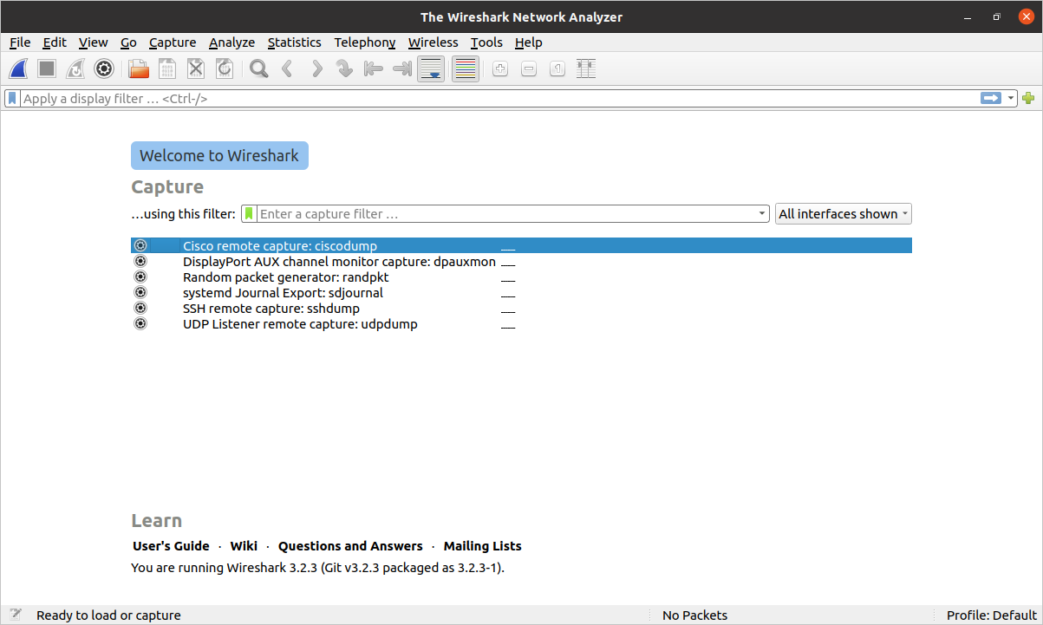
Task: Click the expert information status bar icon
Action: pos(15,615)
